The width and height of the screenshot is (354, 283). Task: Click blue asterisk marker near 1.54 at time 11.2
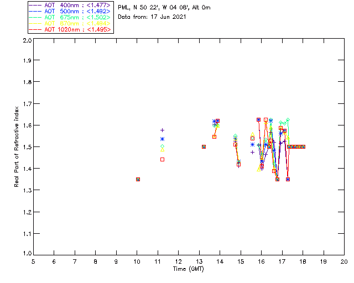(162, 139)
